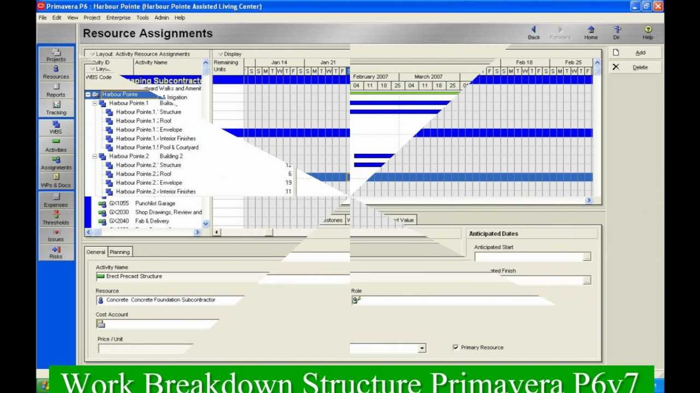
Task: Collapse the Harbour Pointe.1 Building node
Action: tap(95, 103)
